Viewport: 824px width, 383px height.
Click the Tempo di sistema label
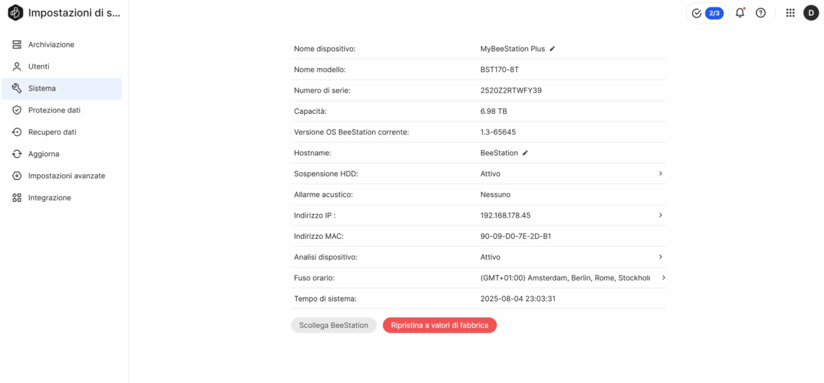click(x=325, y=299)
